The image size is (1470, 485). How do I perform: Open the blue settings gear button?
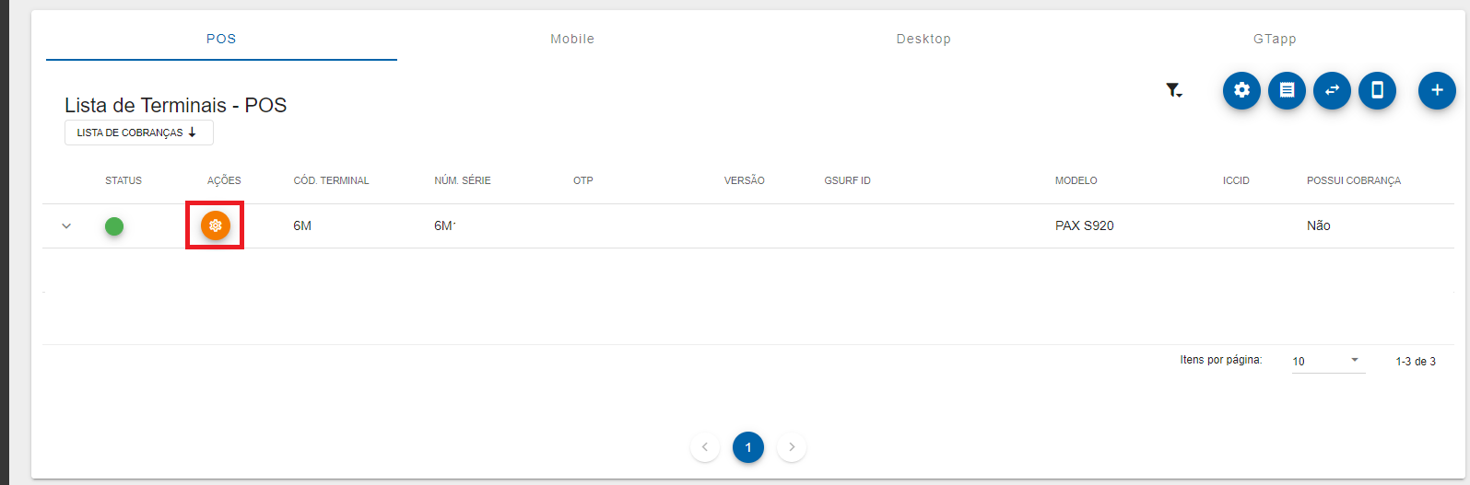[x=1241, y=90]
